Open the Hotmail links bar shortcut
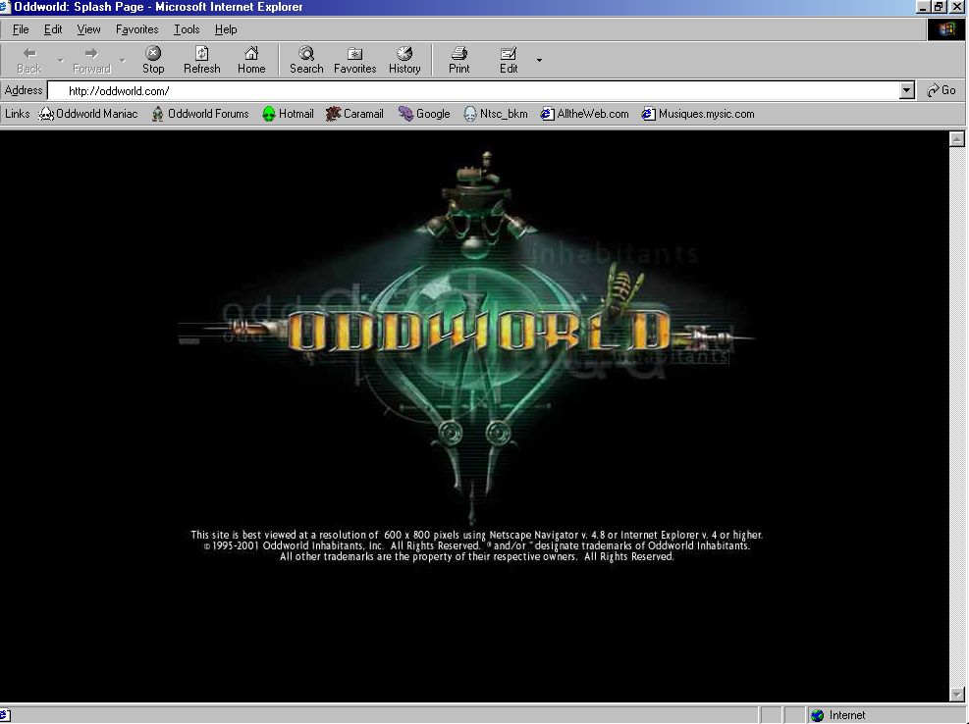 pos(288,114)
